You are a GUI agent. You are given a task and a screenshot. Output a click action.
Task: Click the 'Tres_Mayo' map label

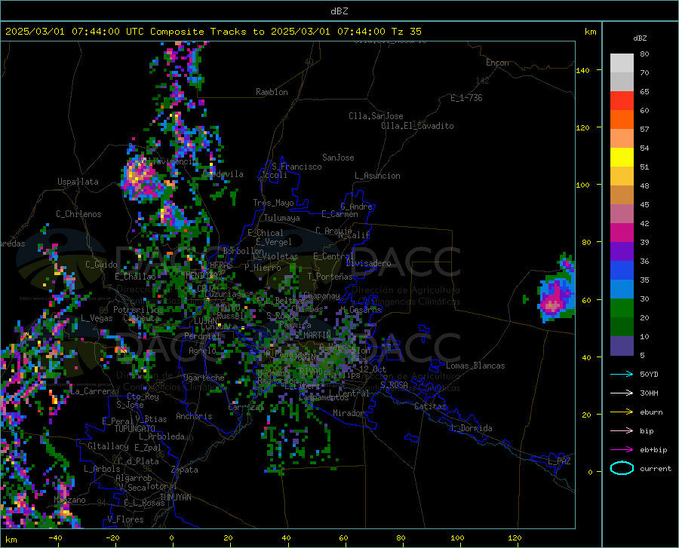click(x=273, y=203)
